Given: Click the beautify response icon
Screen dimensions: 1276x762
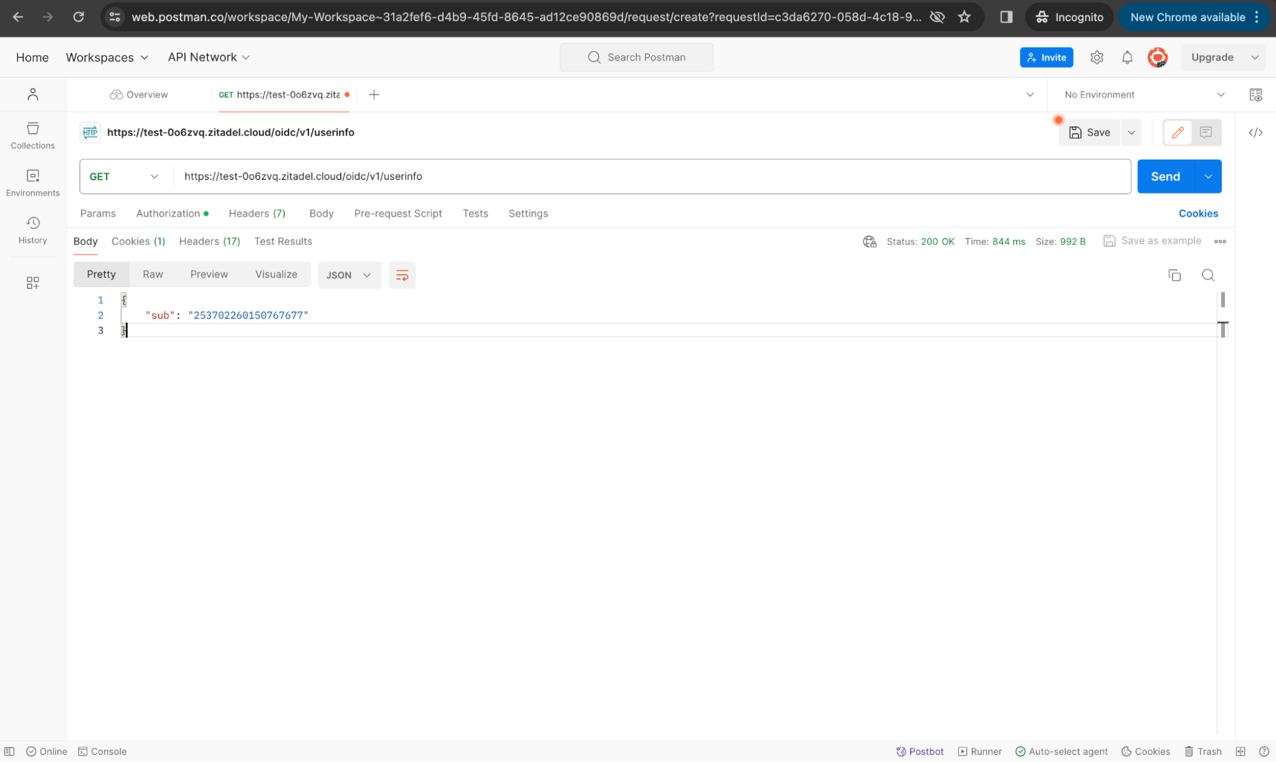Looking at the screenshot, I should (x=402, y=275).
